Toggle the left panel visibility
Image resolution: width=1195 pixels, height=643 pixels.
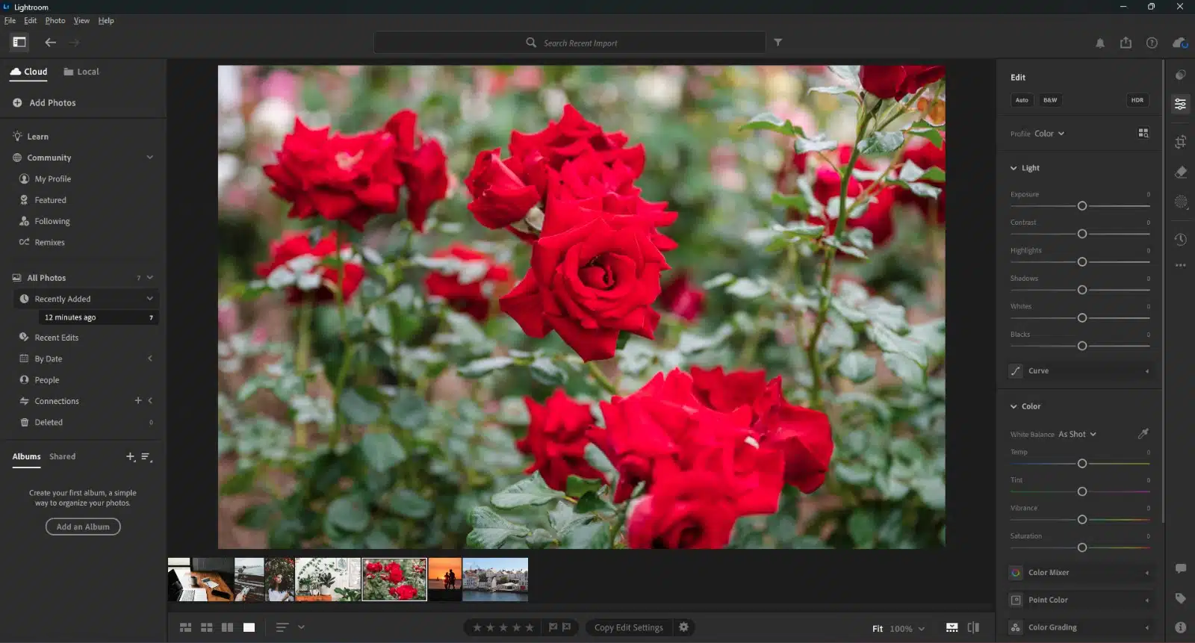(x=19, y=43)
